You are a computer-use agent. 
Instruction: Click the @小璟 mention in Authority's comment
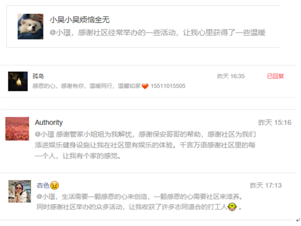tap(44, 134)
